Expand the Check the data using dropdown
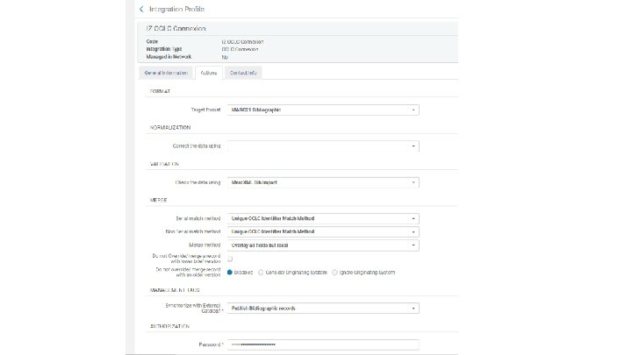The width and height of the screenshot is (632, 355). tap(413, 182)
